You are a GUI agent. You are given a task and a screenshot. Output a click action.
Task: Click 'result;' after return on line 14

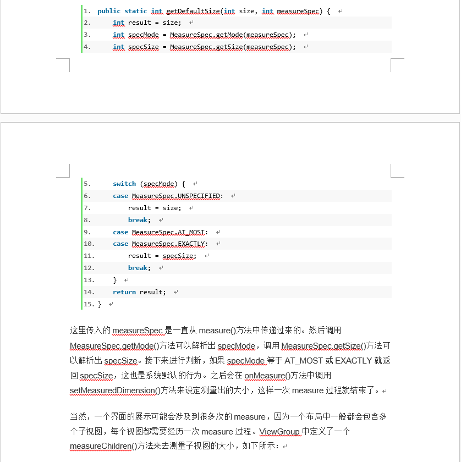tap(153, 292)
